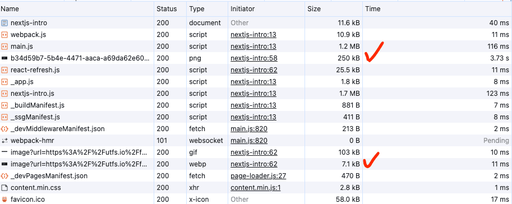Sort requests by the Type column header
512x204 pixels.
(197, 9)
